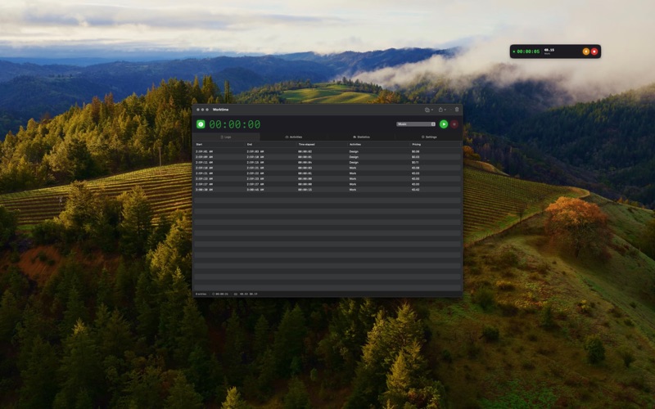Click the Worktime window title
The image size is (655, 409).
tap(220, 110)
